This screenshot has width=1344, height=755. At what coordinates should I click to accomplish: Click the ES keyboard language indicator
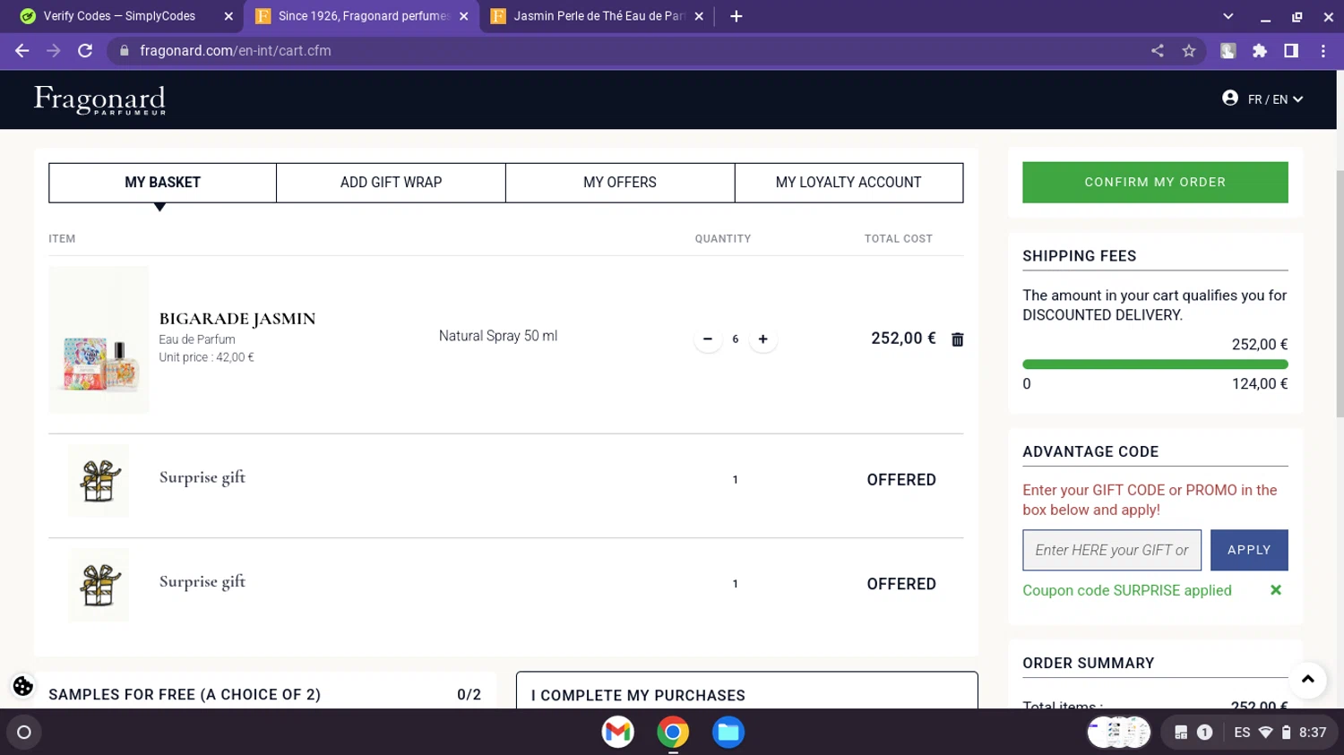(x=1242, y=733)
